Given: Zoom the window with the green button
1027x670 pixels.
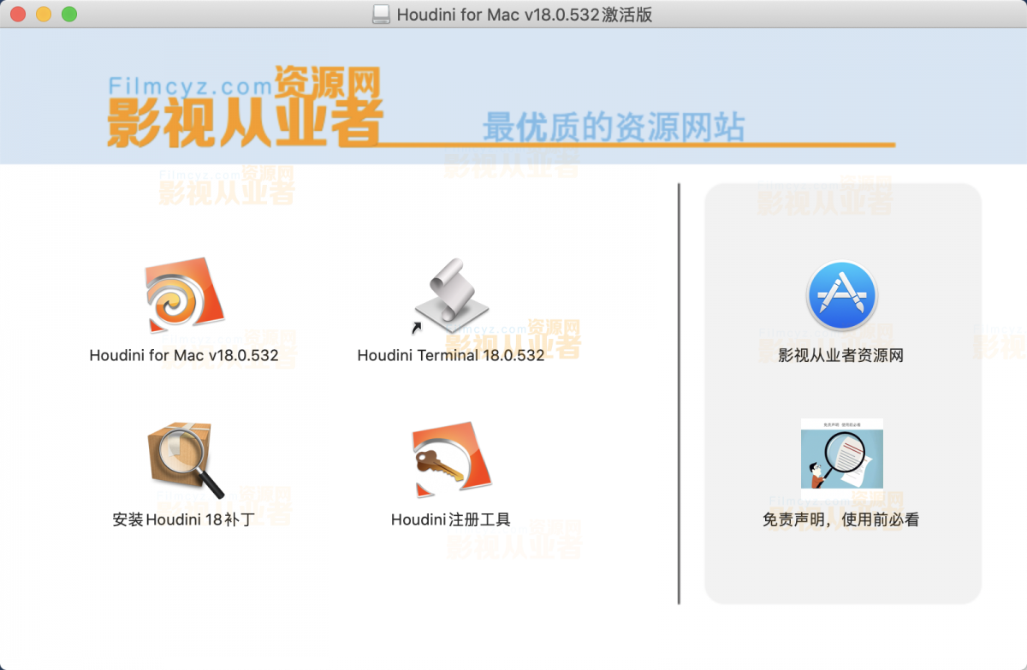Looking at the screenshot, I should 69,14.
